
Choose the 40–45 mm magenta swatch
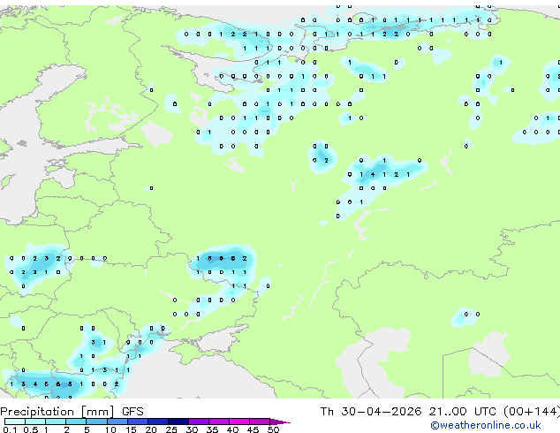[x=239, y=422]
